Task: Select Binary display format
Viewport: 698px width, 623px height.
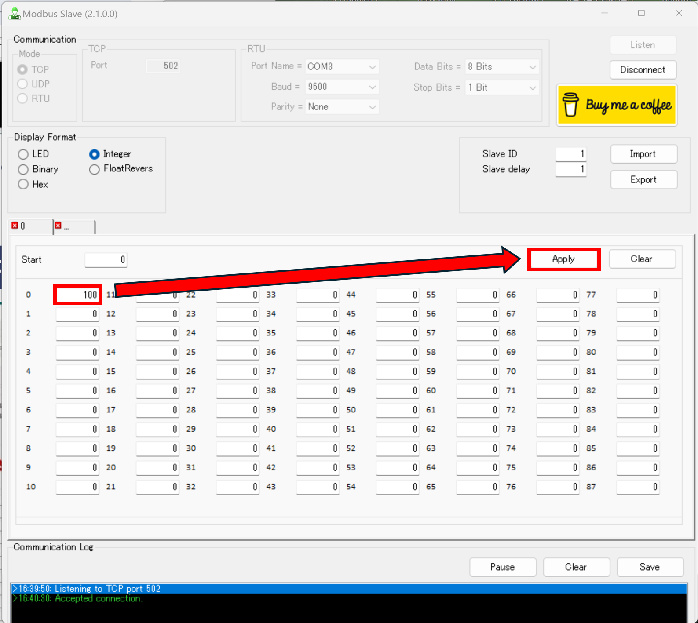Action: [23, 169]
